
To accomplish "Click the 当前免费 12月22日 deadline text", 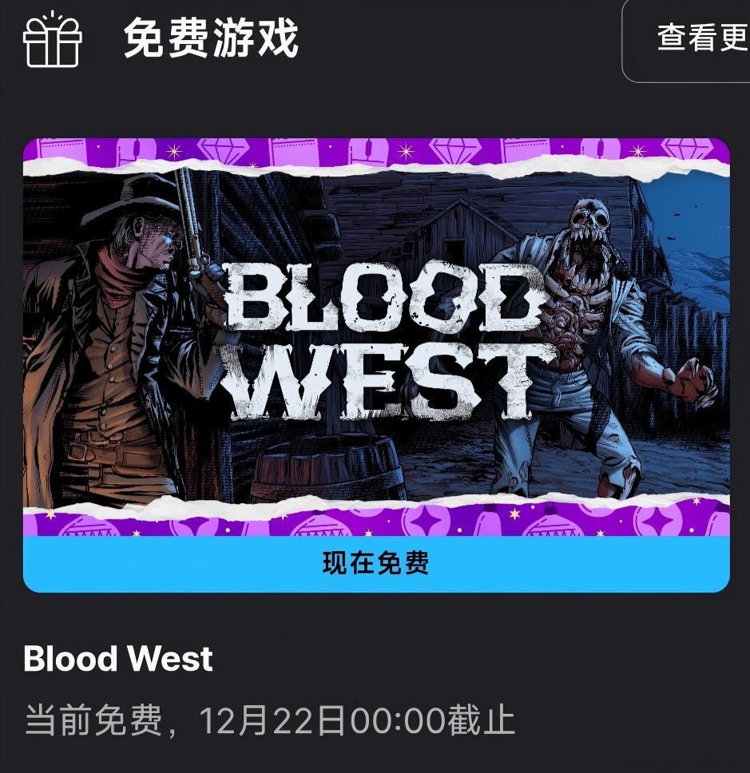I will point(270,720).
